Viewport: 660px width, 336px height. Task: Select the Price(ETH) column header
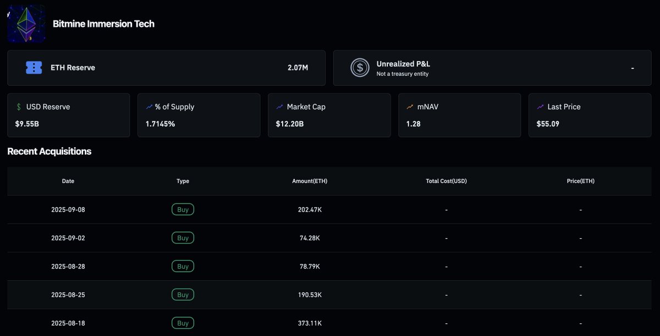tap(580, 181)
